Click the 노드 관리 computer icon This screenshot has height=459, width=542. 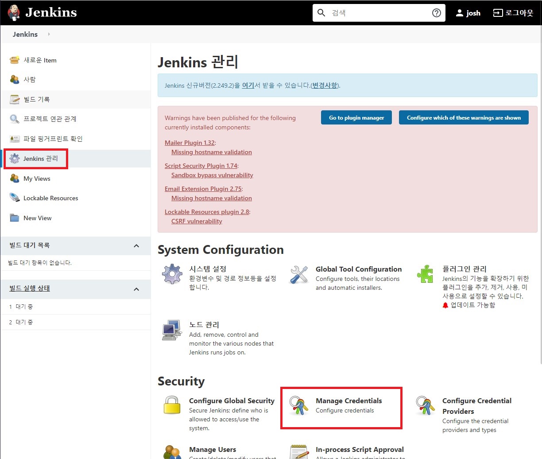(172, 330)
